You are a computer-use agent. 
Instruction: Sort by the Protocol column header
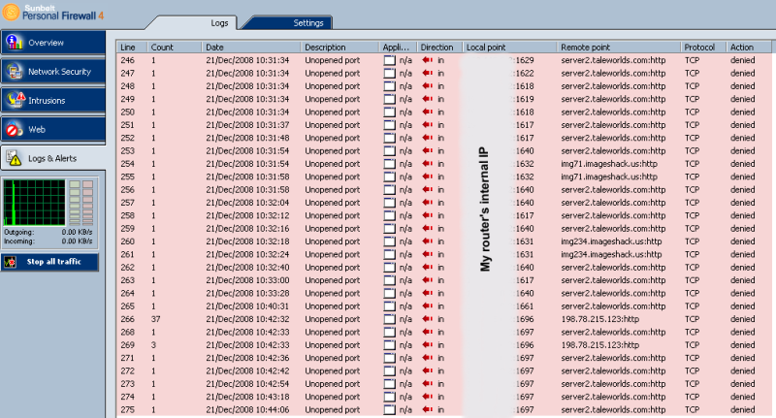coord(703,47)
